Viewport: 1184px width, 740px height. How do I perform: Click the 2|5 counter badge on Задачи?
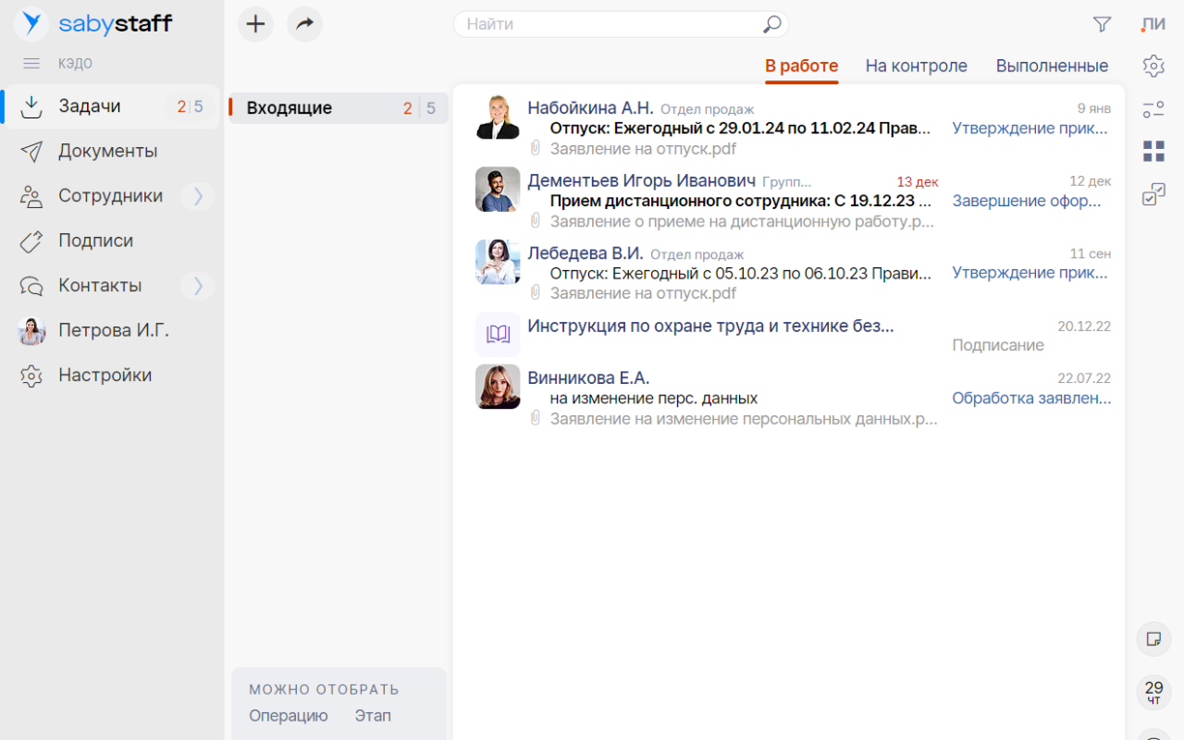(190, 106)
